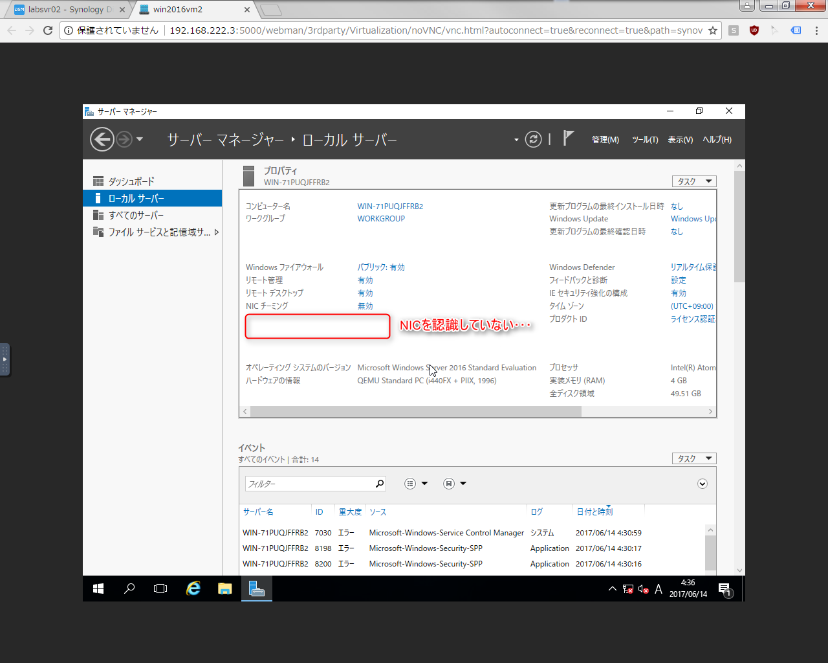Select すべてのサーバー in sidebar

click(x=153, y=215)
